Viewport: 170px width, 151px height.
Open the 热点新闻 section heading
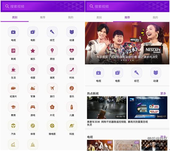coord(93,93)
